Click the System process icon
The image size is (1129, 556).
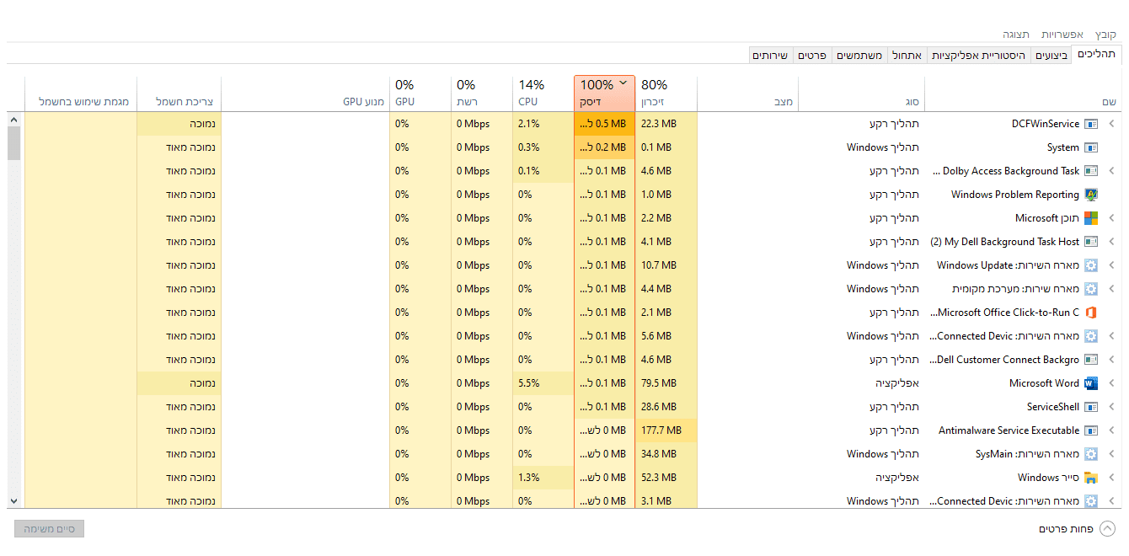click(1091, 147)
